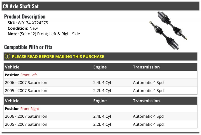The width and height of the screenshot is (201, 135).
Task: Click the note '(Set of 2) Front; Left & Right Side'
Action: point(50,34)
